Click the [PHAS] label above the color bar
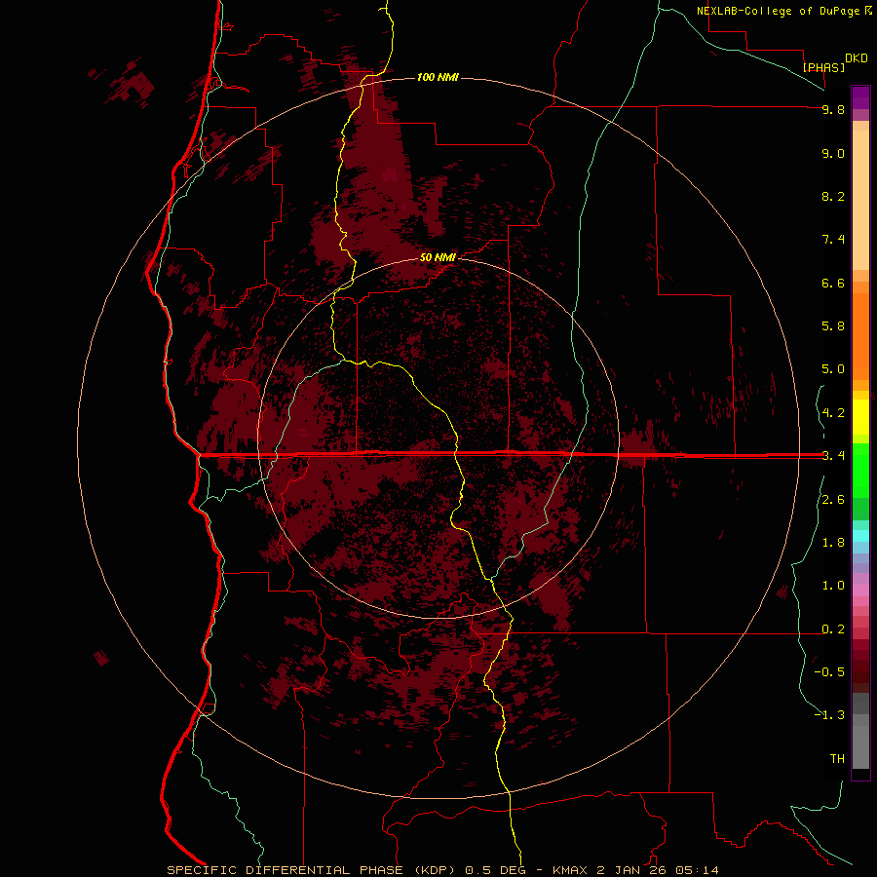Screen dimensions: 877x877 pyautogui.click(x=823, y=67)
